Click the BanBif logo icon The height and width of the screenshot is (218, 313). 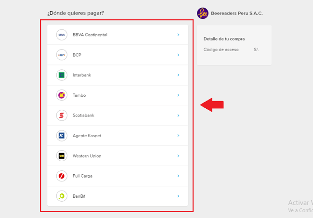tap(62, 196)
